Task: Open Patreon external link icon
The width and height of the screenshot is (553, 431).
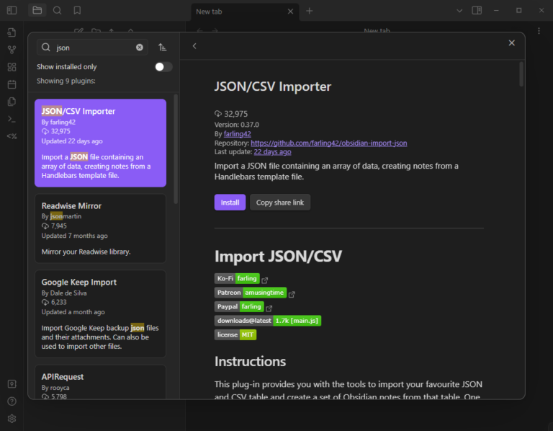Action: [x=292, y=294]
